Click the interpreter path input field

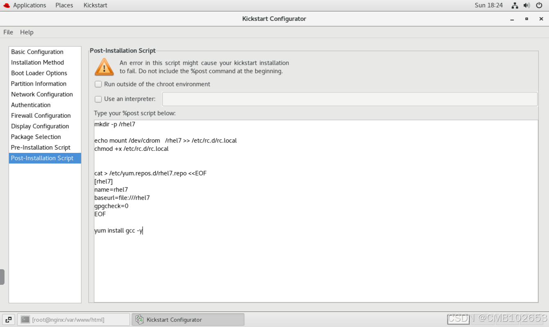coord(350,99)
